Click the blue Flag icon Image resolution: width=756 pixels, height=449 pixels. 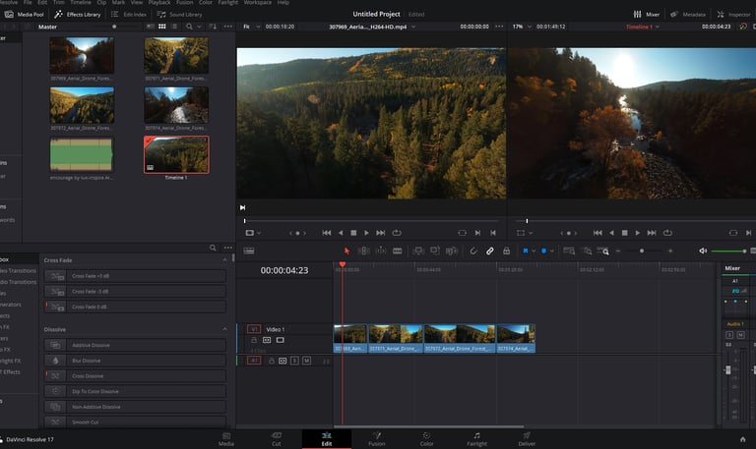[x=527, y=251]
